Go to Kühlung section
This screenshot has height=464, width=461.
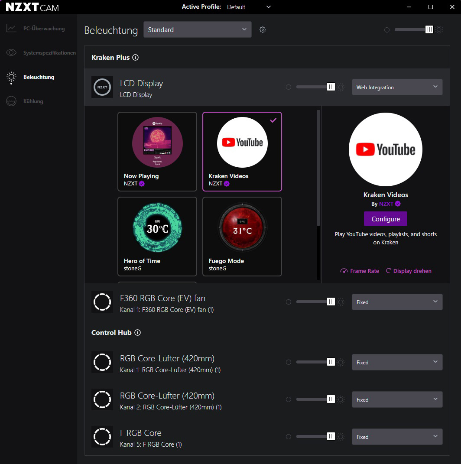click(x=33, y=101)
